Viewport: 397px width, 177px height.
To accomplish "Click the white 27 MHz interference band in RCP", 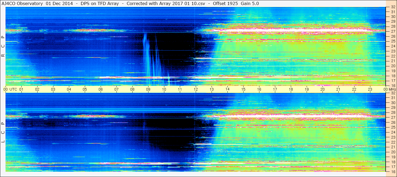I will click(x=291, y=31).
